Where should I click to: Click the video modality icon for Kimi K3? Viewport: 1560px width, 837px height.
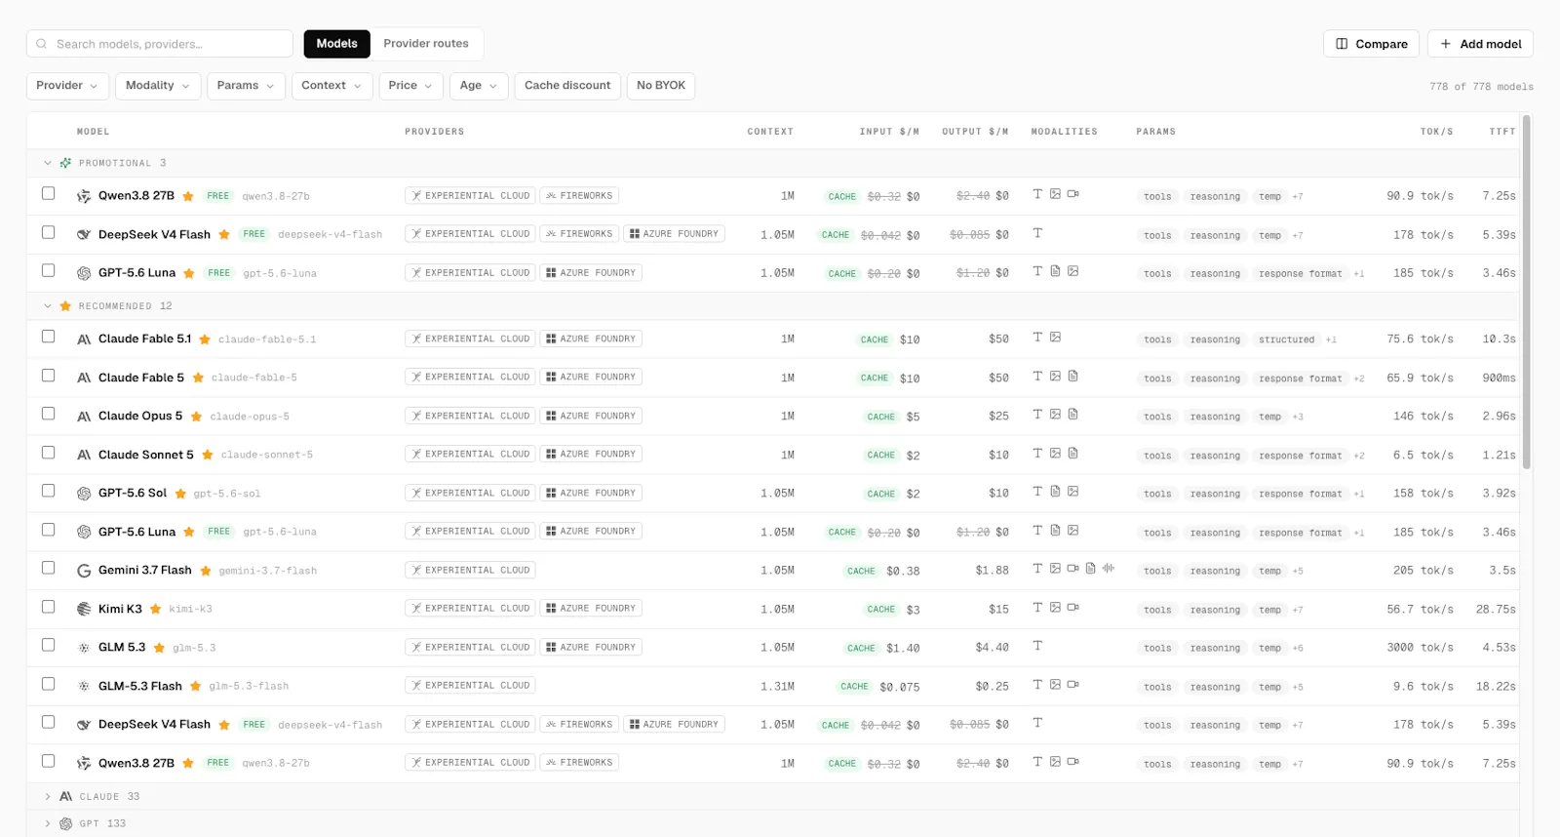click(1072, 608)
